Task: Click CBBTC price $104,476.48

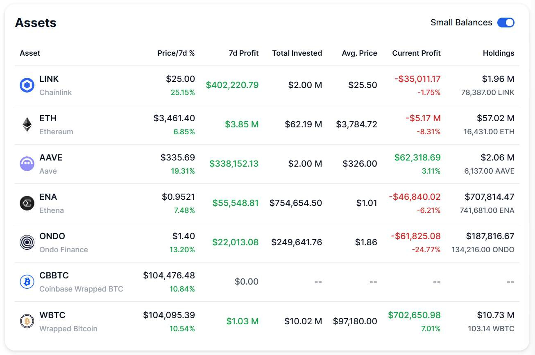Action: [x=169, y=276]
